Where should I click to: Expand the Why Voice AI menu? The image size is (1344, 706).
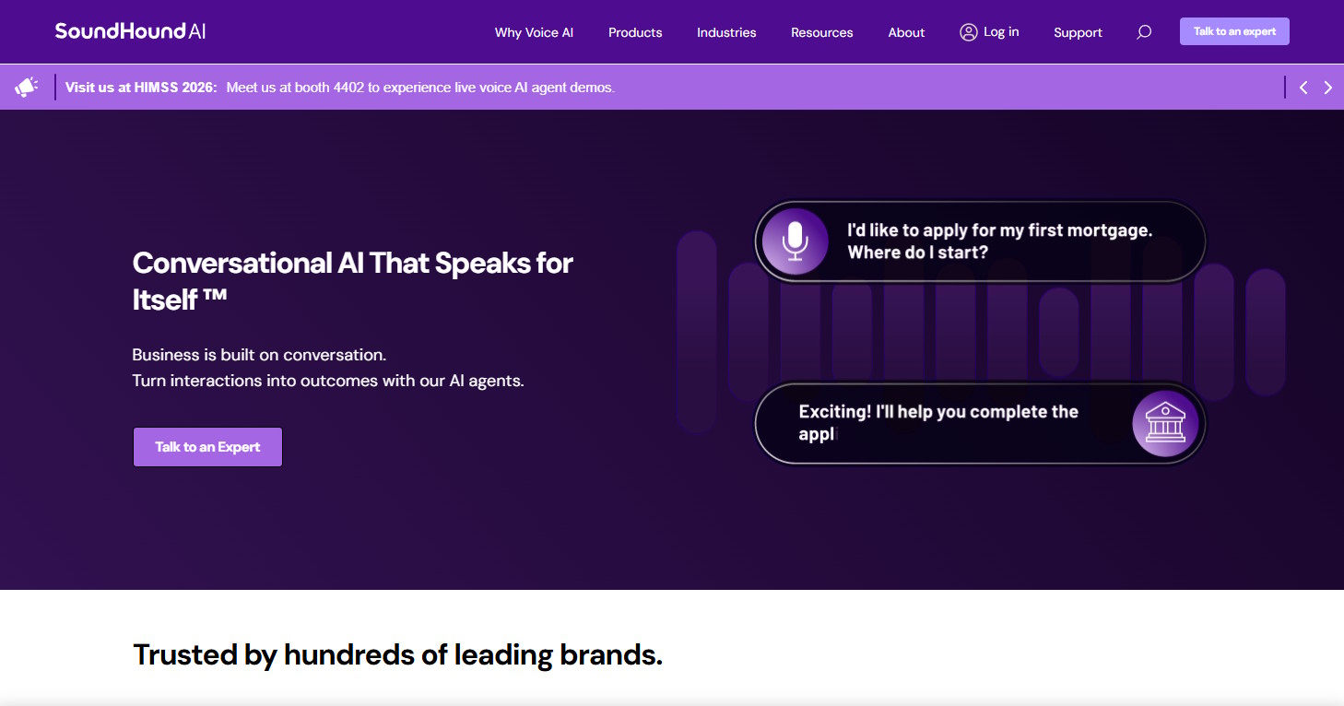534,32
